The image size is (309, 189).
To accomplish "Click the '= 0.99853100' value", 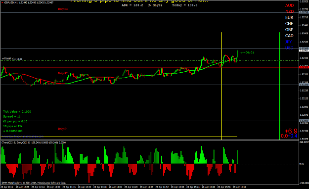I will (13, 131).
